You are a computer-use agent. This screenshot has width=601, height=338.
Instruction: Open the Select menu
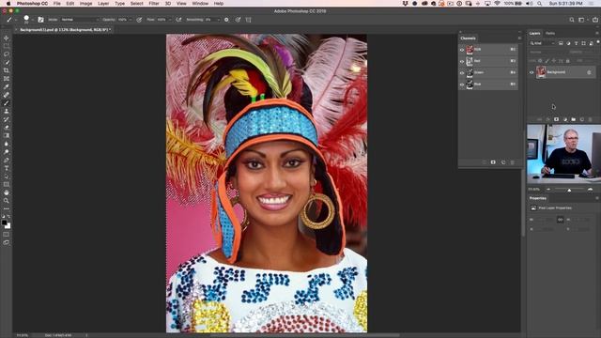point(136,4)
